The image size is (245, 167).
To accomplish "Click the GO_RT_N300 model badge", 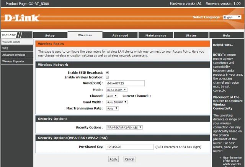I will [x=9, y=35].
